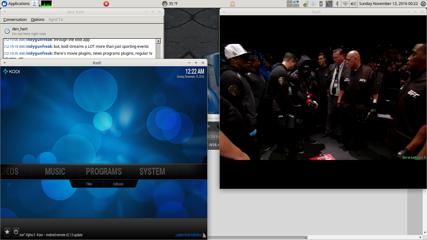Click the Kodi video playback area
This screenshot has height=240, width=427.
[x=323, y=102]
